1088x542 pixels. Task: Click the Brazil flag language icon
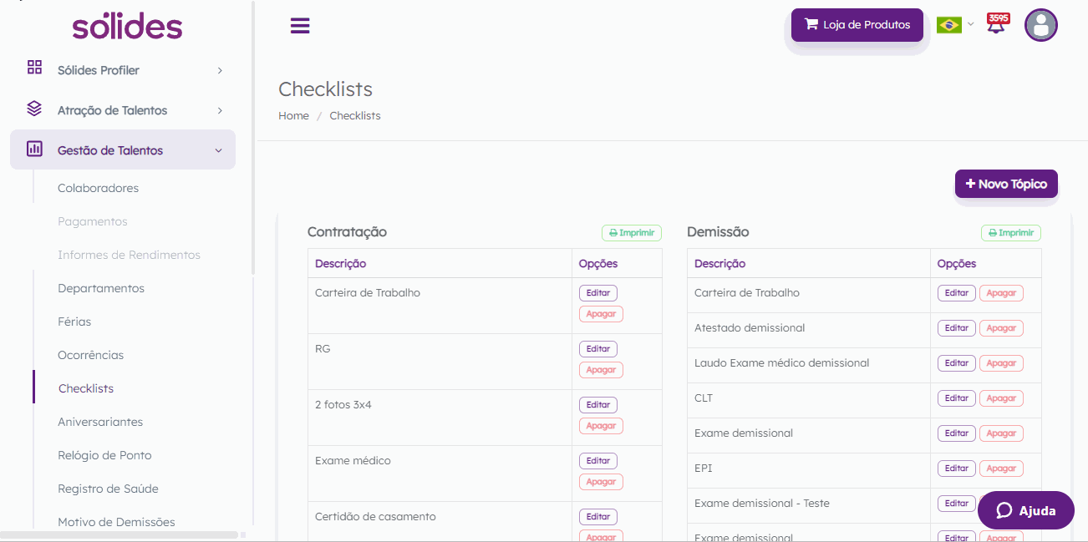point(949,25)
